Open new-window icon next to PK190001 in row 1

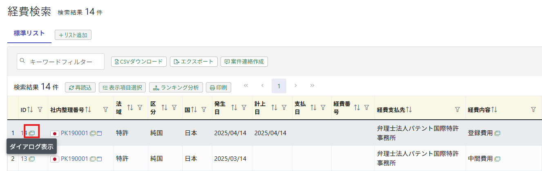99,133
